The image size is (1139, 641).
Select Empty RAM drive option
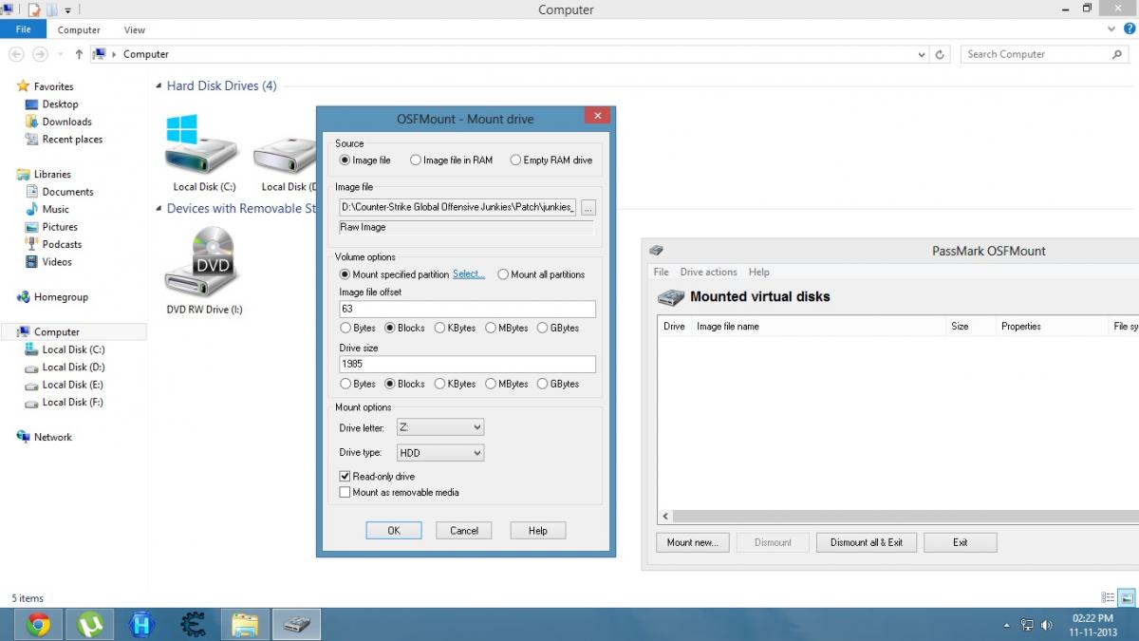pos(515,160)
